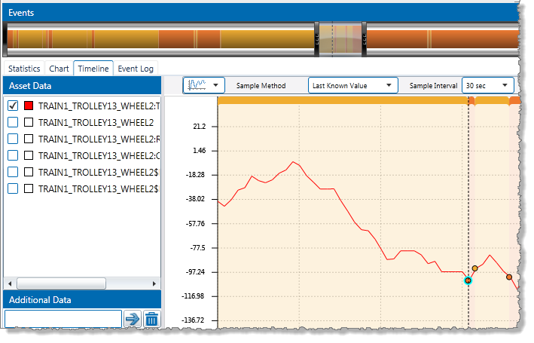Screen dimensions: 534x343
Task: Enable the second TRAIN1_TROLLEY13_WHEEL2 asset checkbox
Action: point(13,122)
